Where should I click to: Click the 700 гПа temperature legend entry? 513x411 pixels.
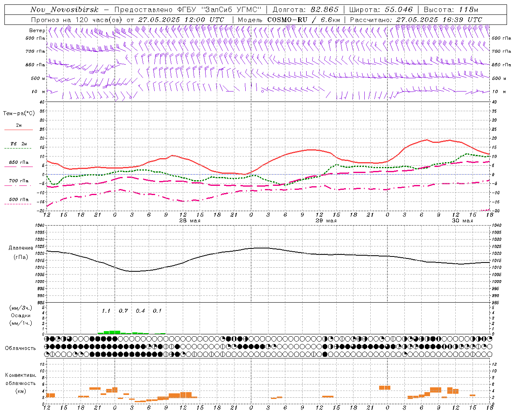coord(19,181)
